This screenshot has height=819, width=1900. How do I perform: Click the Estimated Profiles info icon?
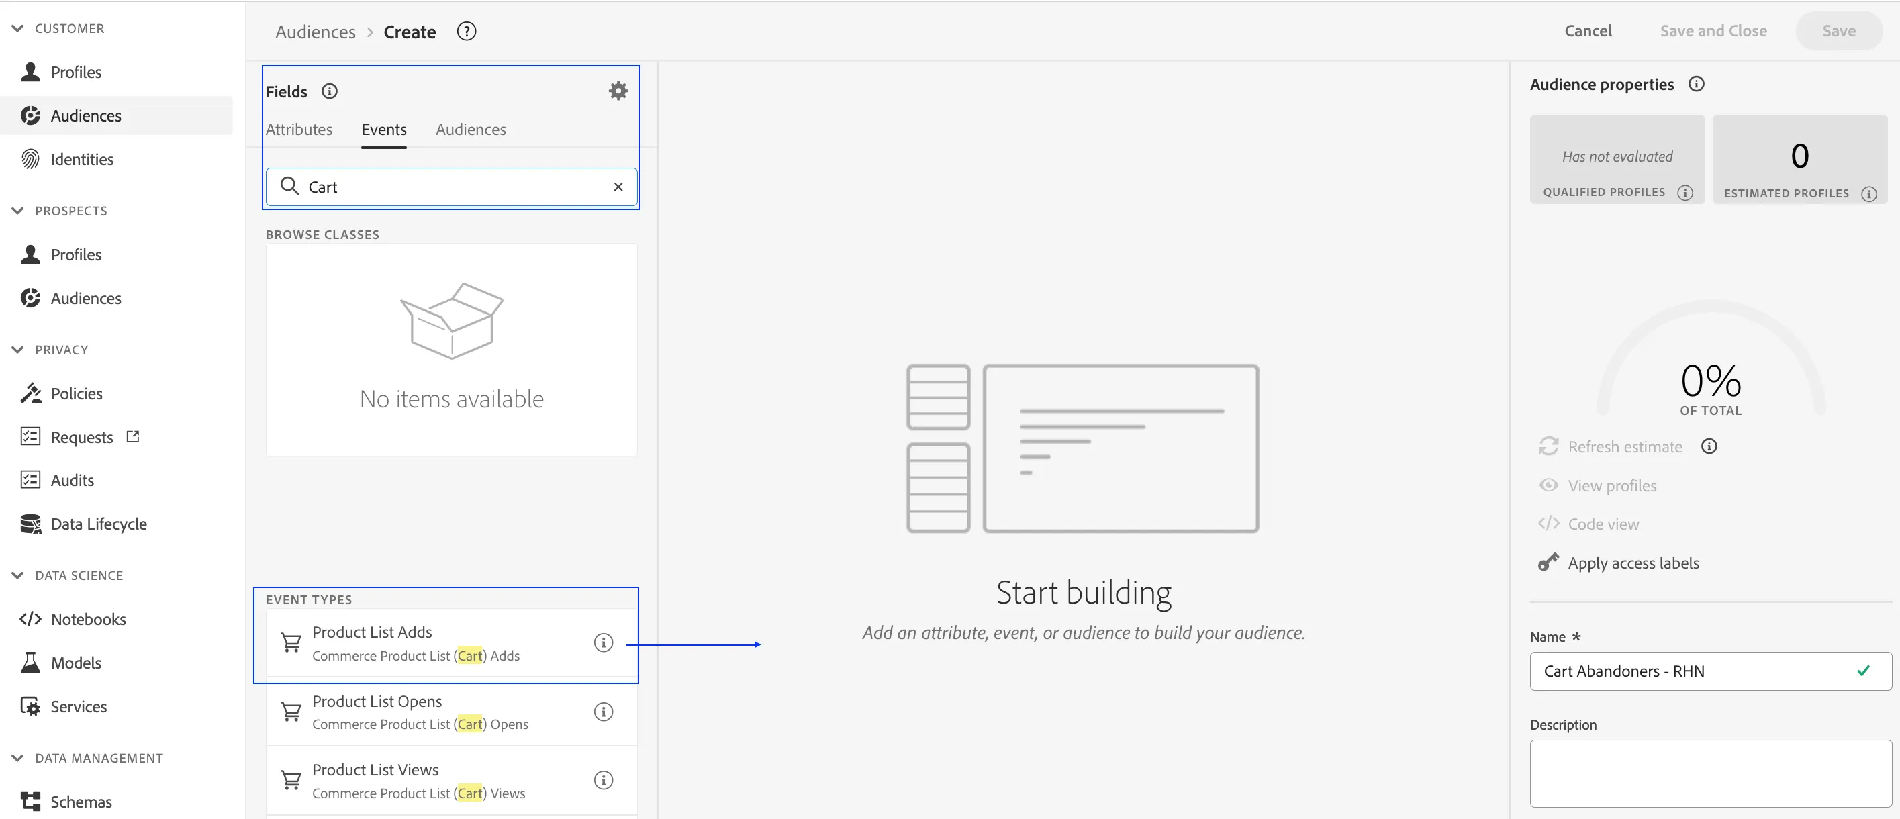1869,194
